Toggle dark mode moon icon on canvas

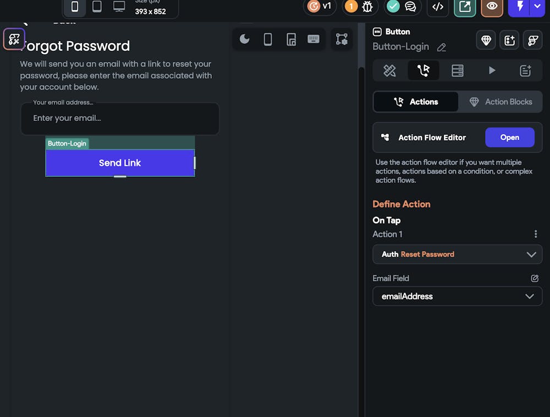click(x=245, y=39)
